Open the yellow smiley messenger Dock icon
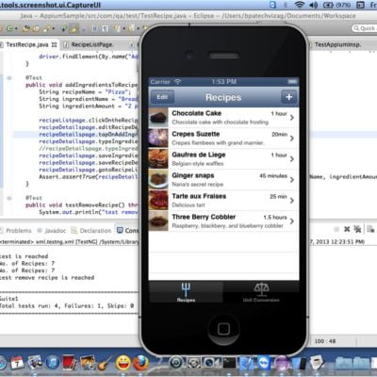This screenshot has height=377, width=377. point(123,363)
